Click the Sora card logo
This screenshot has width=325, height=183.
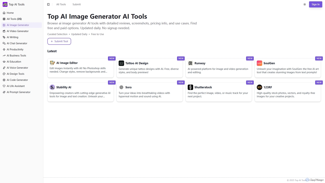(121, 87)
